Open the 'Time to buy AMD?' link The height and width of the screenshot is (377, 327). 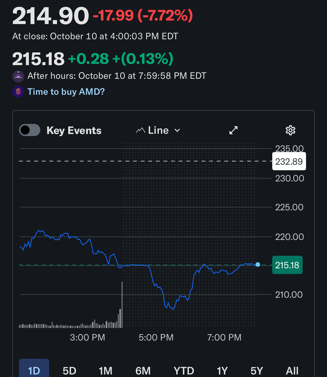pos(66,91)
